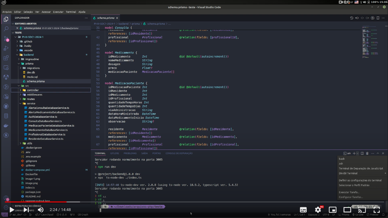This screenshot has width=388, height=218.
Task: Open Explorer panel more actions ellipsis
Action: tap(86, 18)
